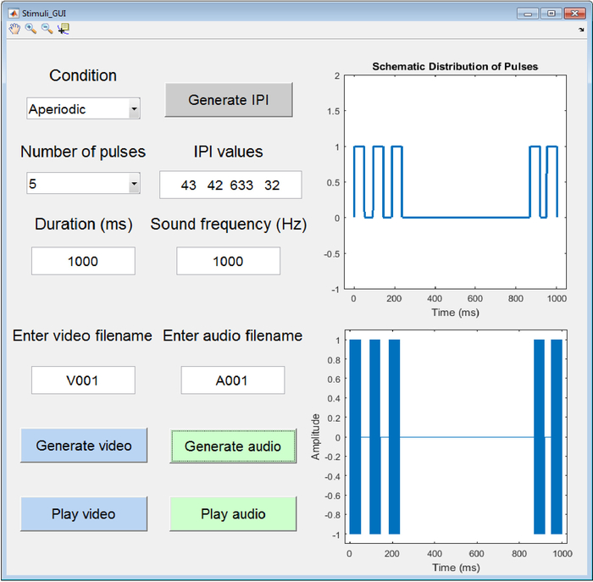
Task: Open the Condition dropdown showing Aperiodic
Action: click(83, 108)
